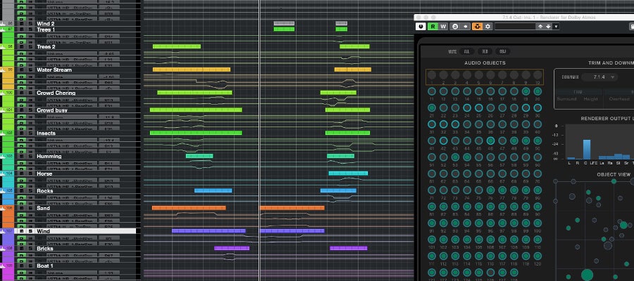Open the plugin preset name field
Image resolution: width=634 pixels, height=281 pixels.
coord(514,26)
